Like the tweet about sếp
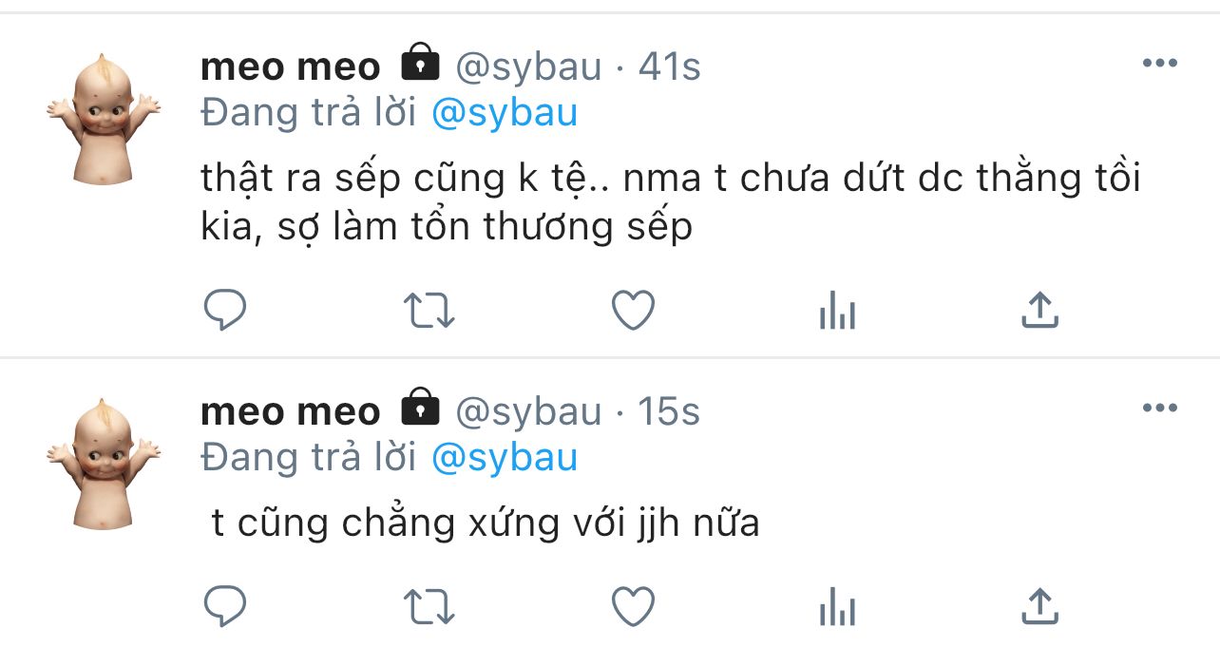Viewport: 1220px width, 647px height. pos(633,310)
